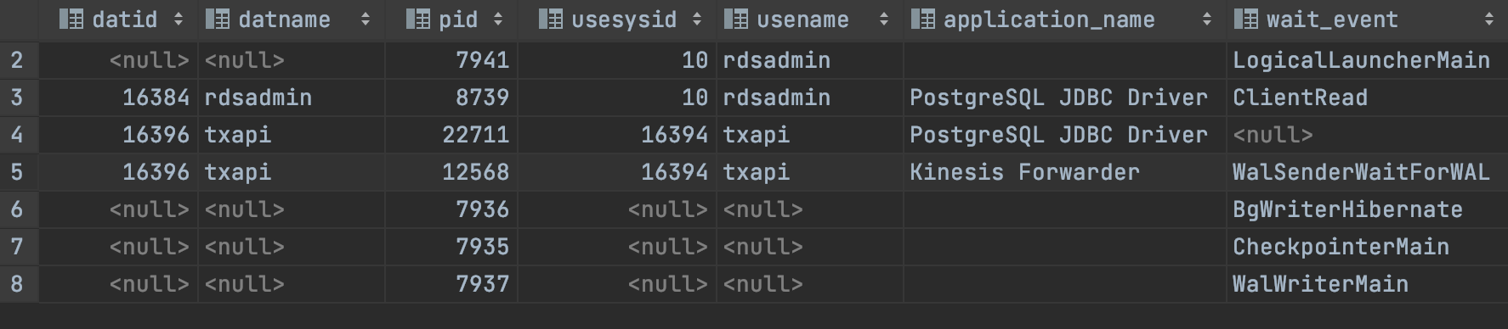The height and width of the screenshot is (329, 1508).
Task: Toggle sort order on wait_event column
Action: [x=1488, y=20]
